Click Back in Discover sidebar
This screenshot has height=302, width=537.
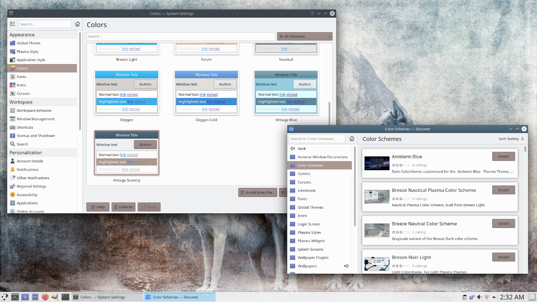click(x=320, y=149)
